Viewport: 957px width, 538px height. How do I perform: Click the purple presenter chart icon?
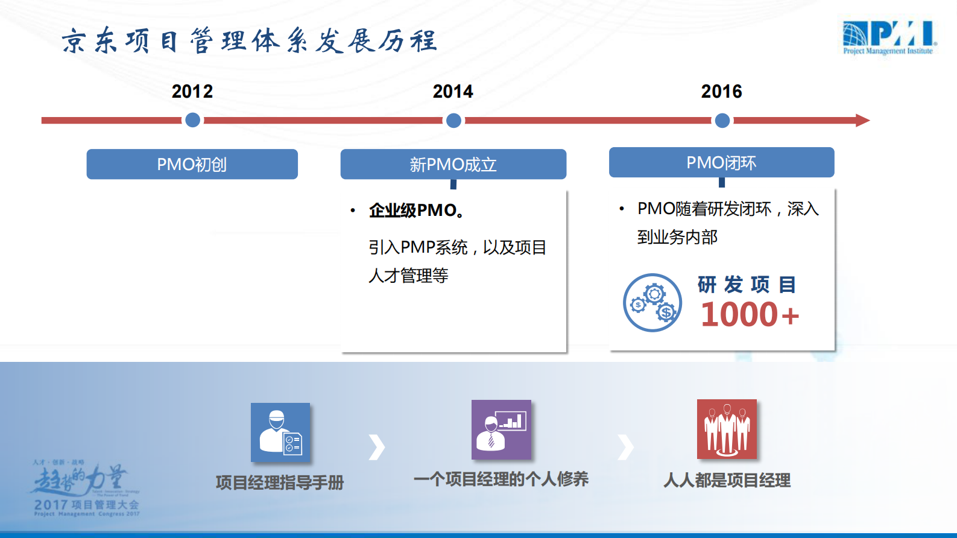(x=501, y=429)
